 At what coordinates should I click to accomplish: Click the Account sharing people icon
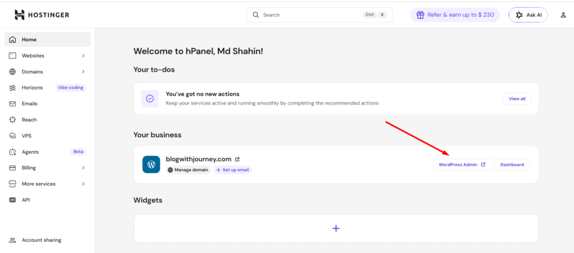point(12,240)
